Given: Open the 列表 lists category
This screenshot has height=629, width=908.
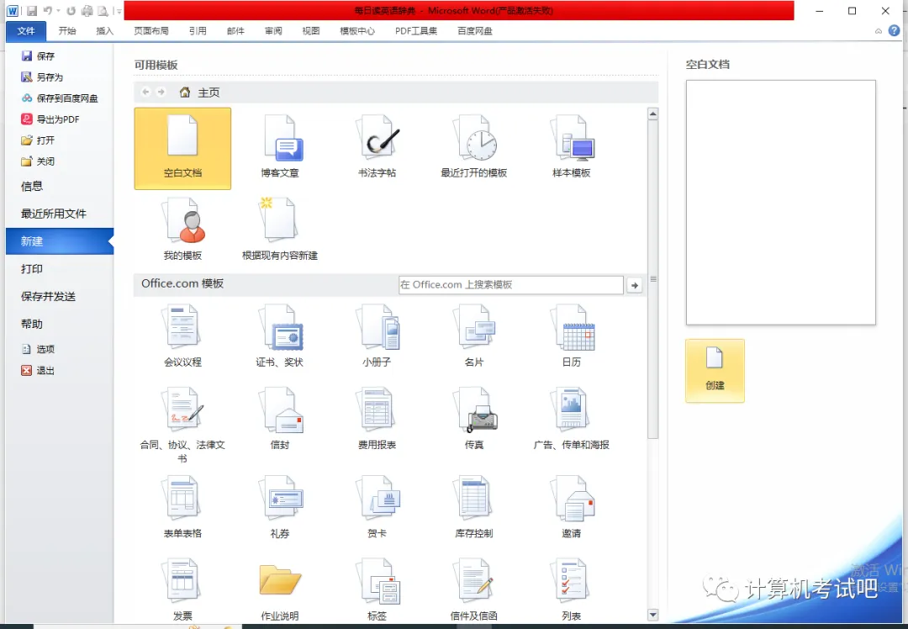Looking at the screenshot, I should tap(571, 589).
